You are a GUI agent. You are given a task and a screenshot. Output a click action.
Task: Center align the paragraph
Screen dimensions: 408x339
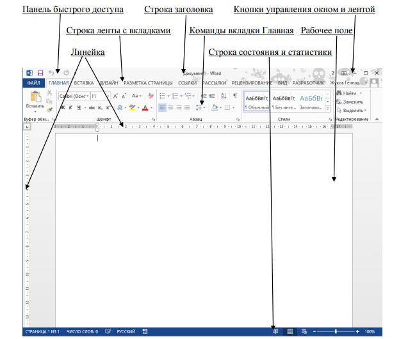(x=170, y=107)
